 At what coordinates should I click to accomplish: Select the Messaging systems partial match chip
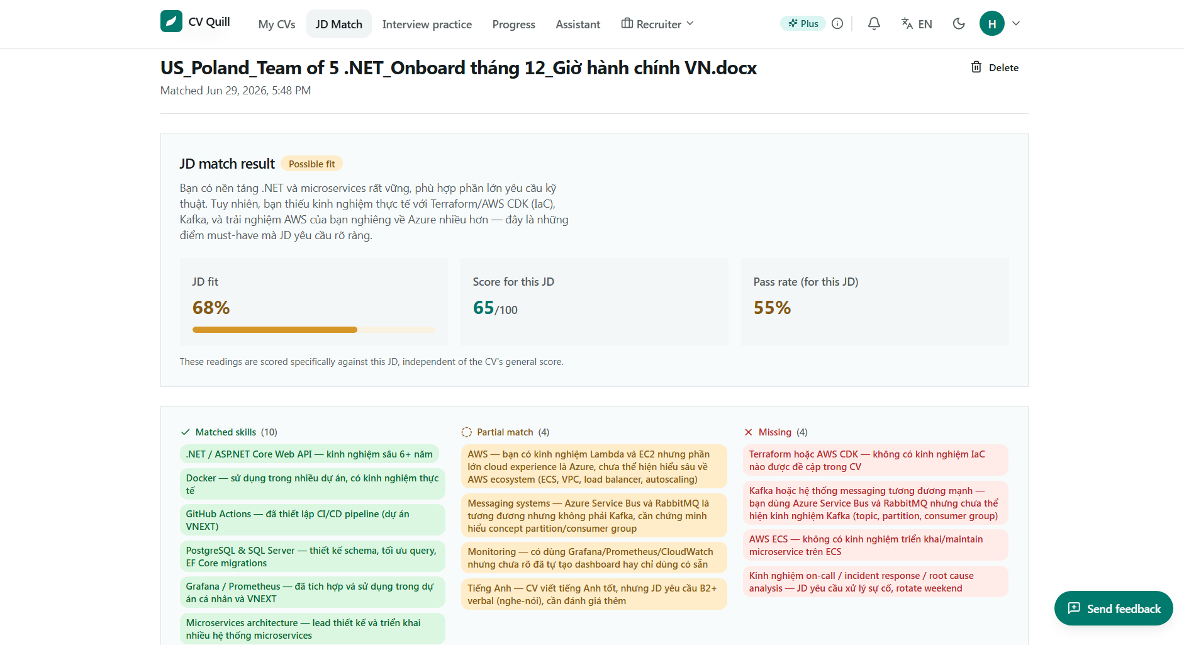pyautogui.click(x=594, y=515)
